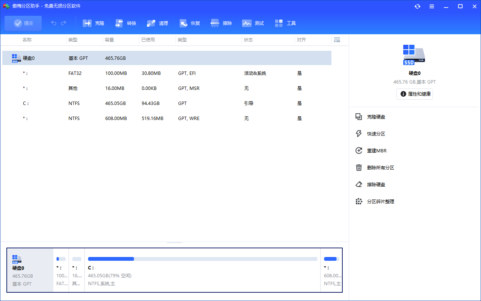Click the refresh icon in title bar

point(417,6)
